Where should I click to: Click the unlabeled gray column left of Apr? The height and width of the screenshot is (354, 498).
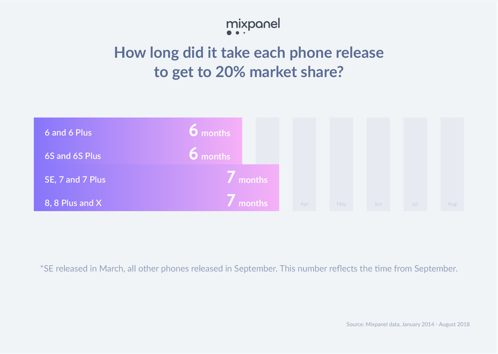point(267,140)
